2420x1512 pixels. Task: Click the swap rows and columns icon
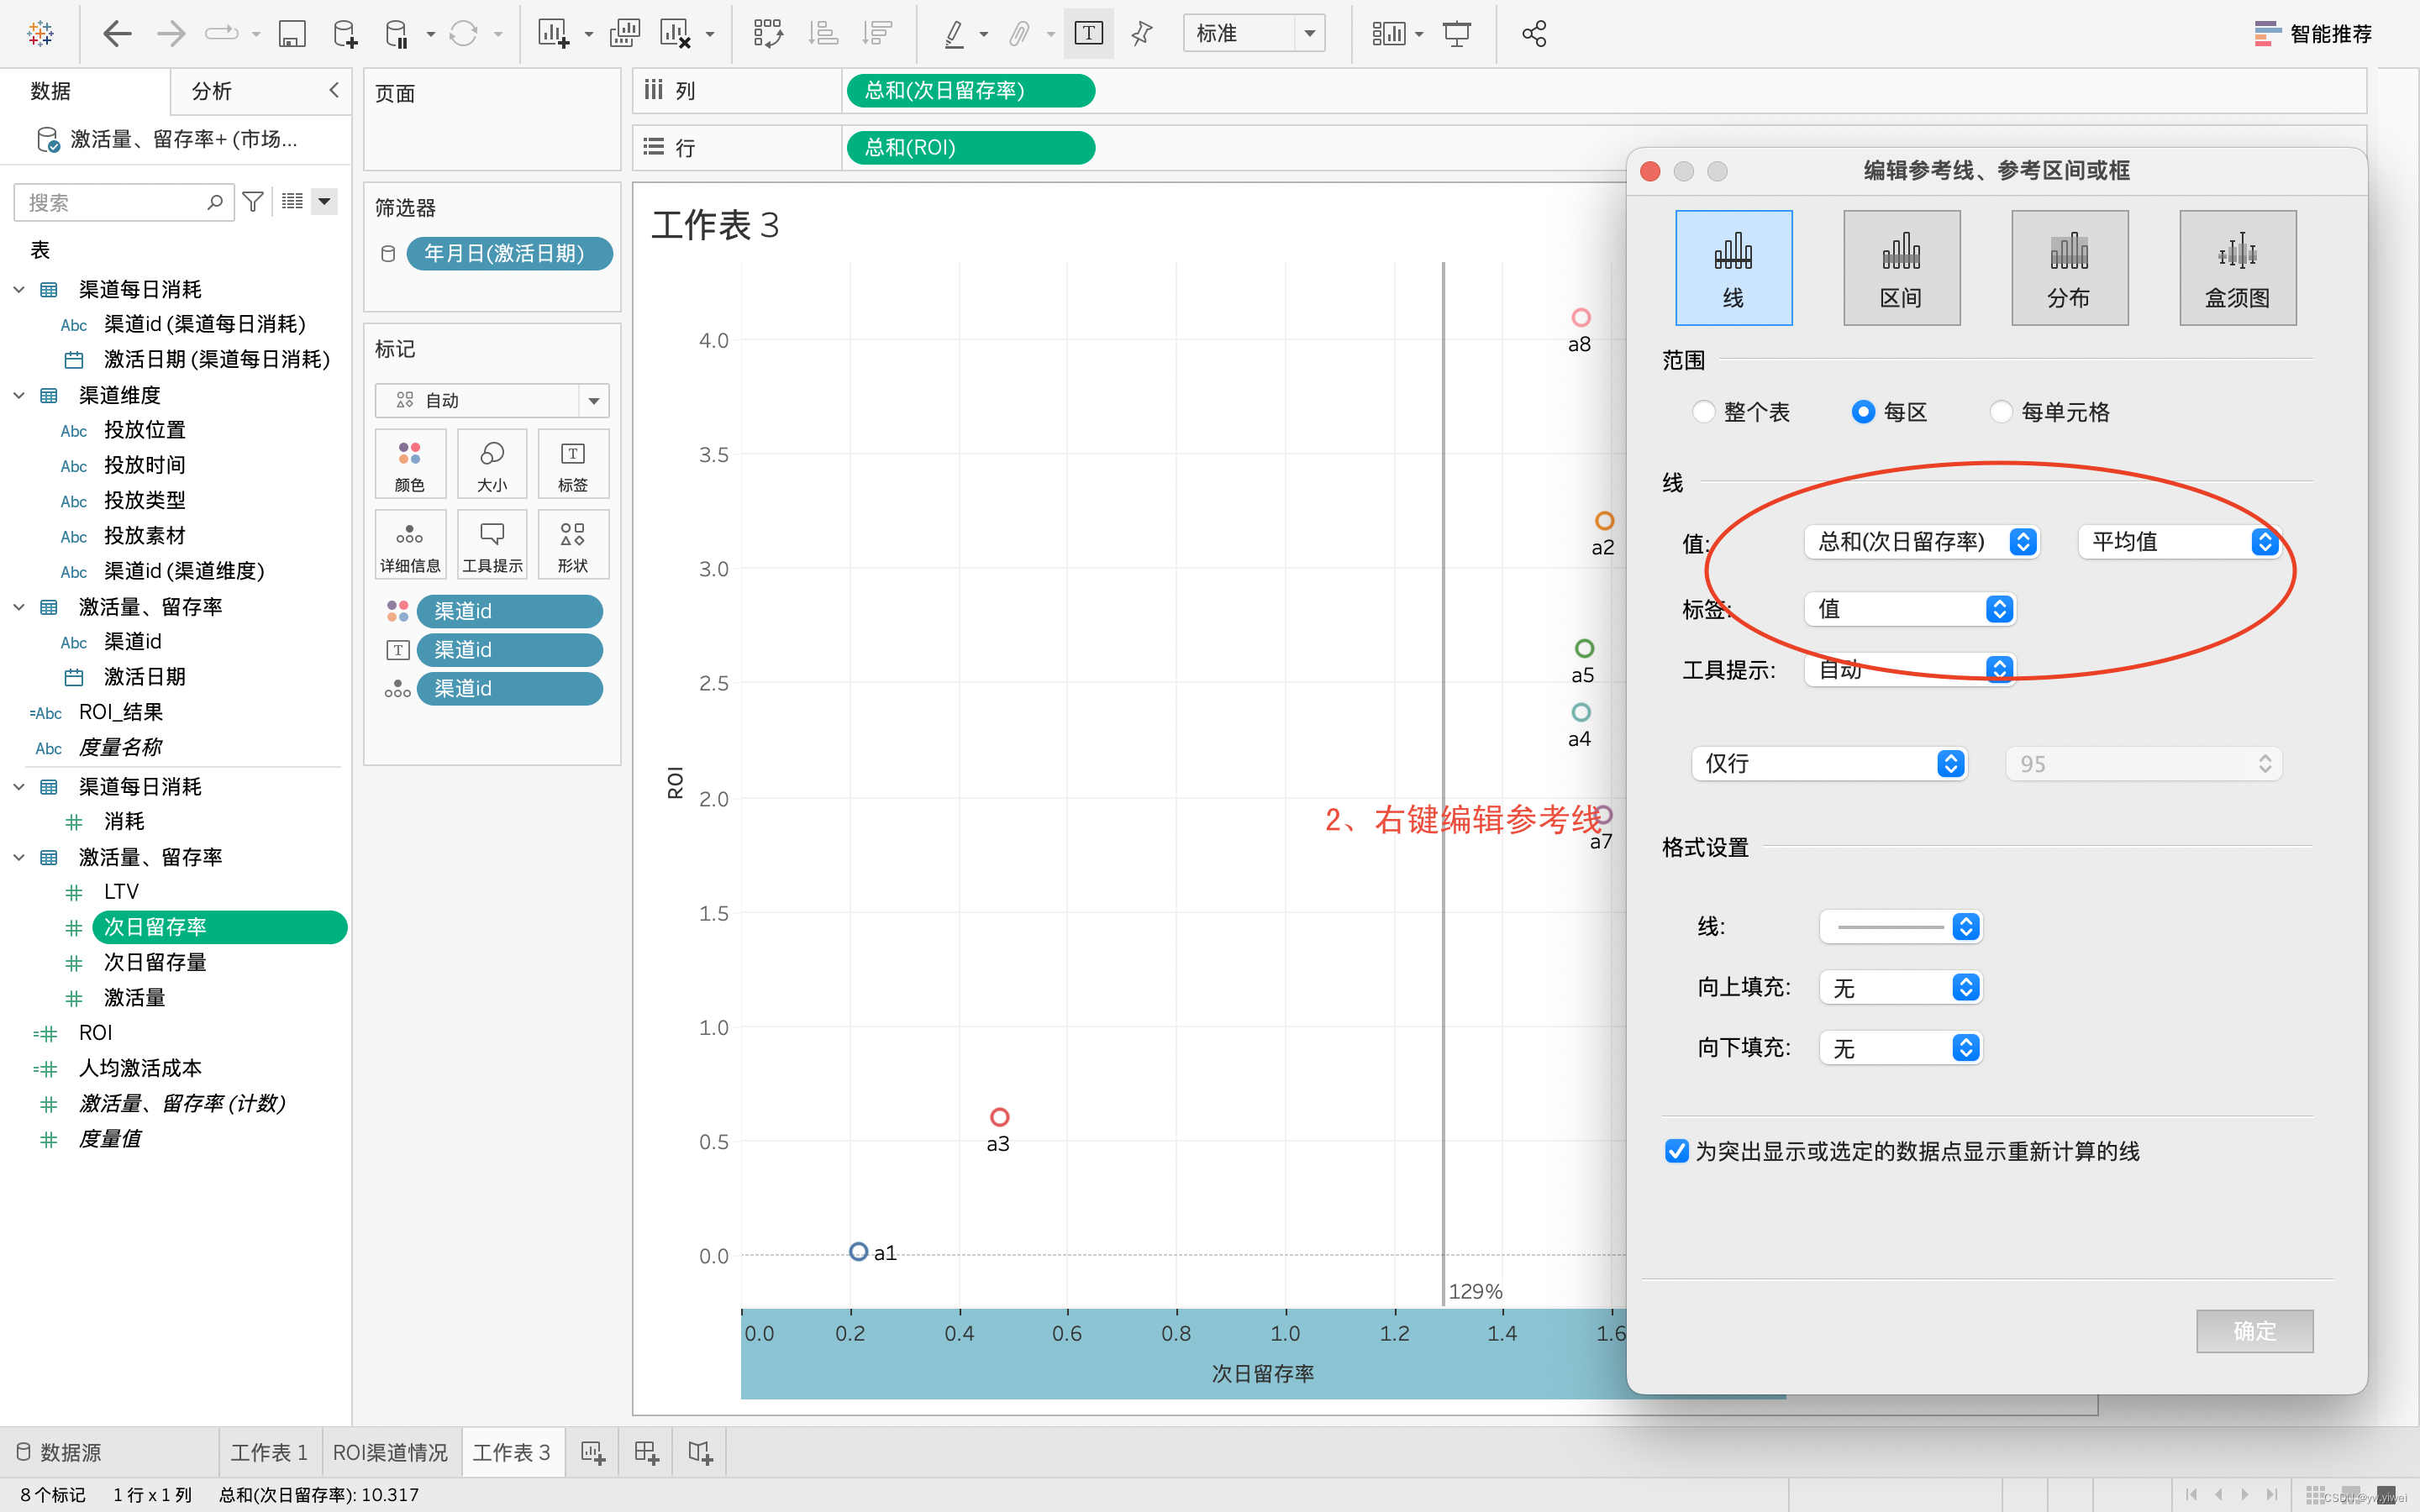click(x=767, y=34)
